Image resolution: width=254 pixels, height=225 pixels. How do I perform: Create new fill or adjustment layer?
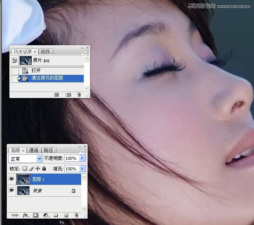[46, 215]
